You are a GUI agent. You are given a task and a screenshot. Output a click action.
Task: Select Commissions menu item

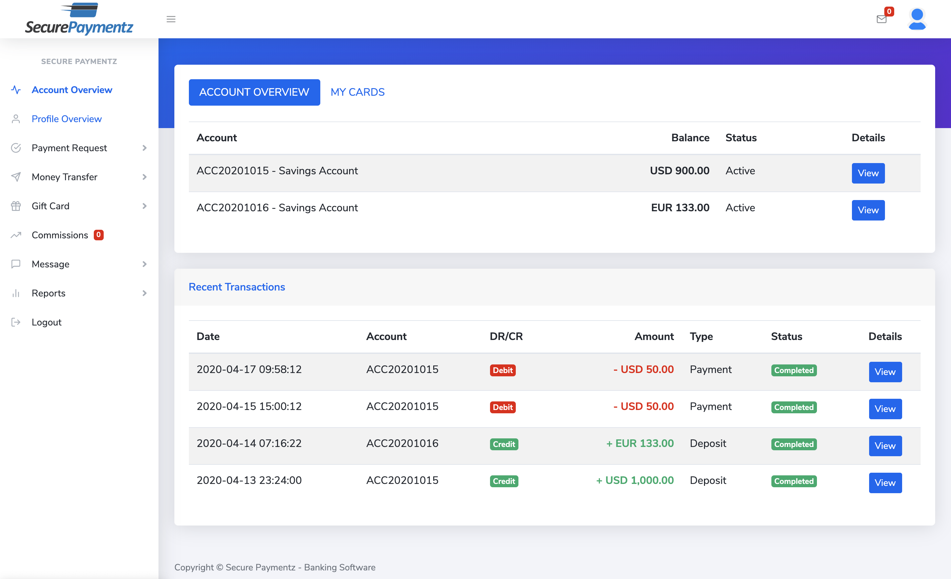click(x=60, y=235)
